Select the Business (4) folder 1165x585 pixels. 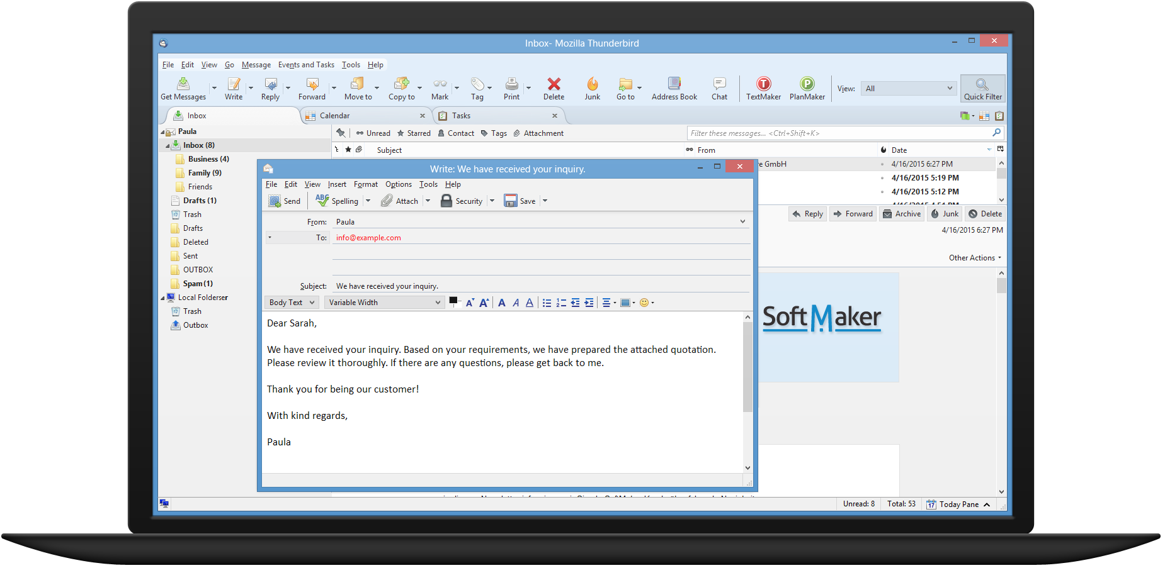tap(208, 159)
